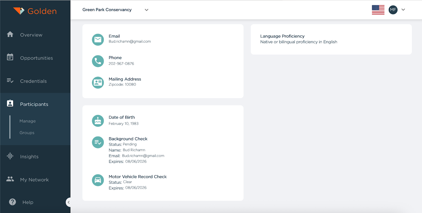422x213 pixels.
Task: Click the US flag language selector
Action: pos(378,10)
